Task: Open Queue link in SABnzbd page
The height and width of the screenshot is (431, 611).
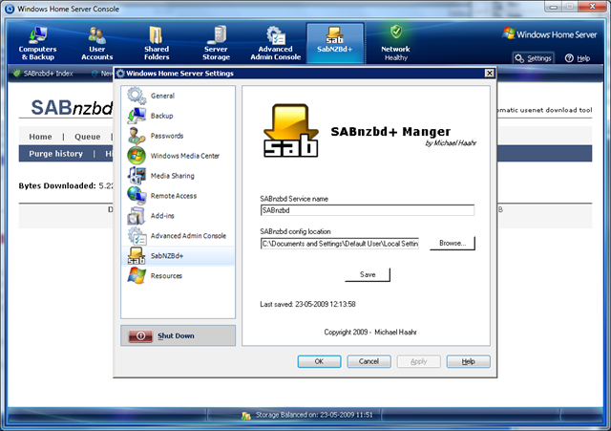Action: tap(87, 137)
